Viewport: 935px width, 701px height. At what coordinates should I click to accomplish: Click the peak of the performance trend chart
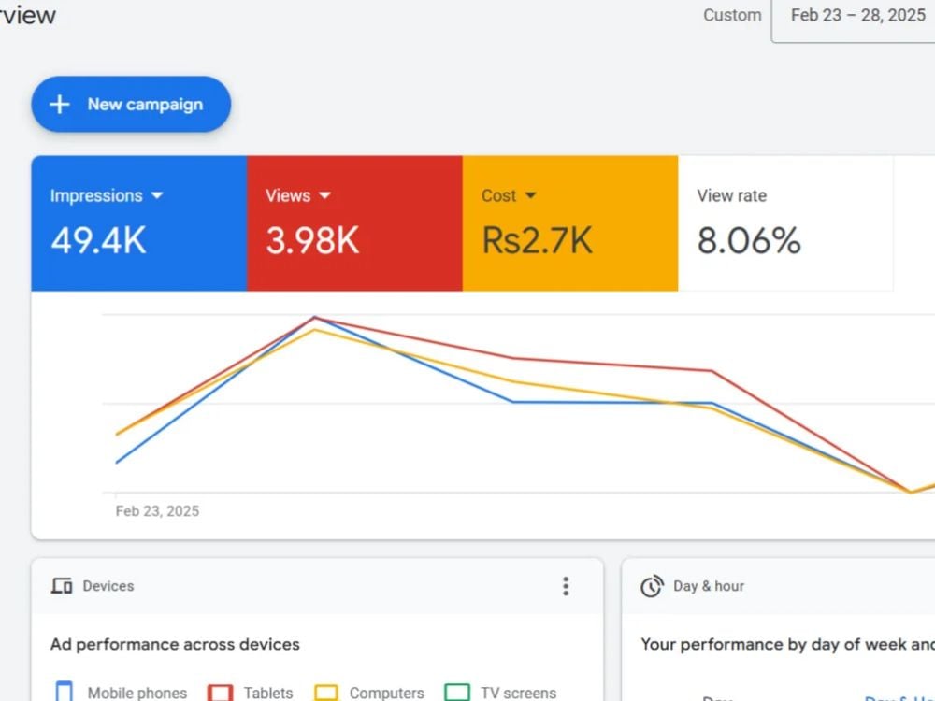316,318
